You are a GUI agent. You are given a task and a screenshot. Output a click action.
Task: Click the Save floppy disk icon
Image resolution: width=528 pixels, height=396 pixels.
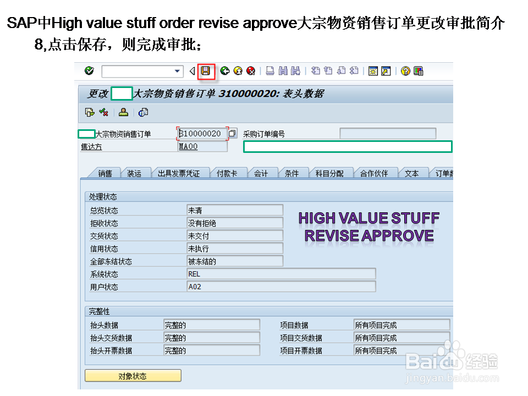click(206, 71)
